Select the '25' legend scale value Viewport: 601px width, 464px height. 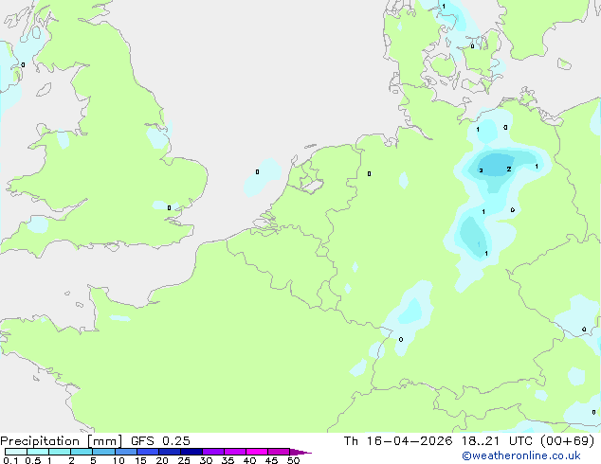(184, 460)
